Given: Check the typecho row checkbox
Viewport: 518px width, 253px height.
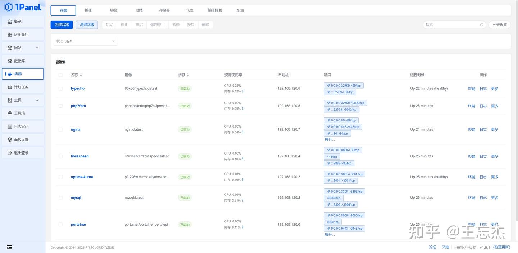Looking at the screenshot, I should coord(60,88).
